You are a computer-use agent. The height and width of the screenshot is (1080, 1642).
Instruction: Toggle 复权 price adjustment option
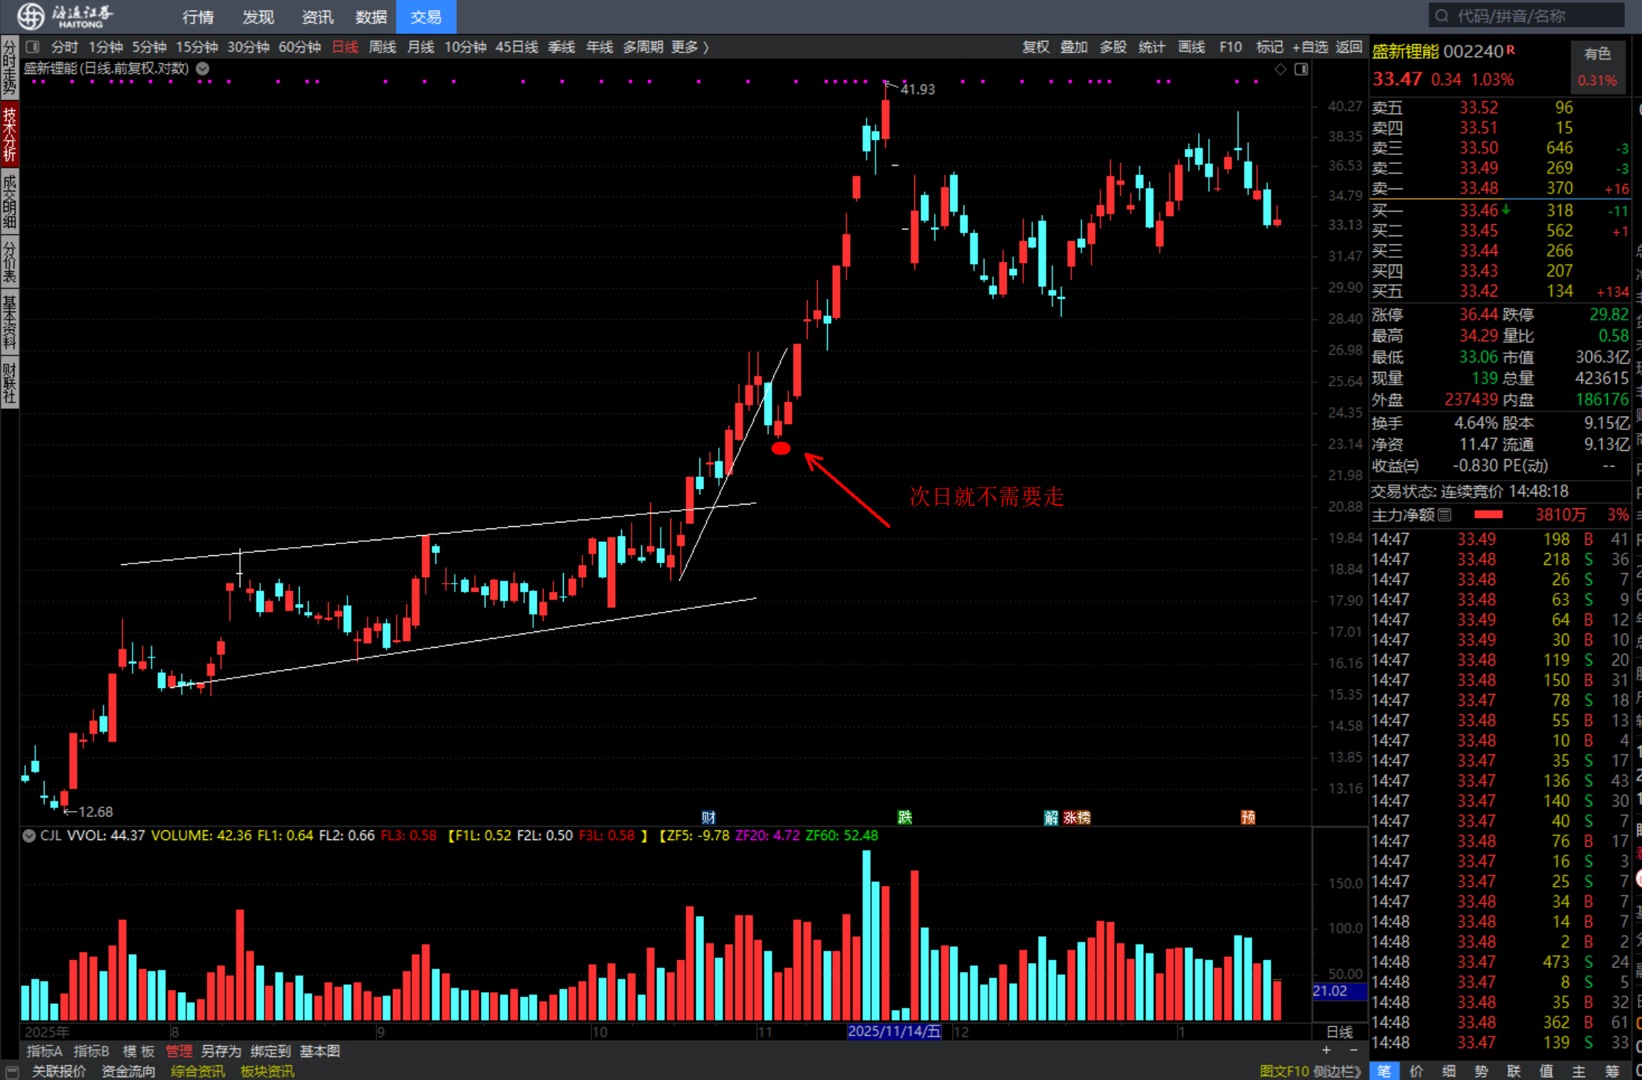(1035, 47)
